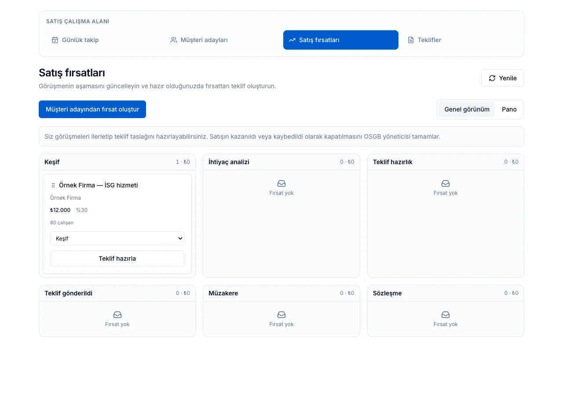Click the drag handle on Örnek Firma card

tap(53, 185)
